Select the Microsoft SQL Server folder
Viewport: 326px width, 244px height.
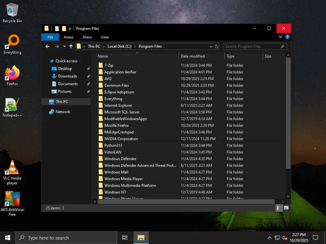click(x=122, y=112)
